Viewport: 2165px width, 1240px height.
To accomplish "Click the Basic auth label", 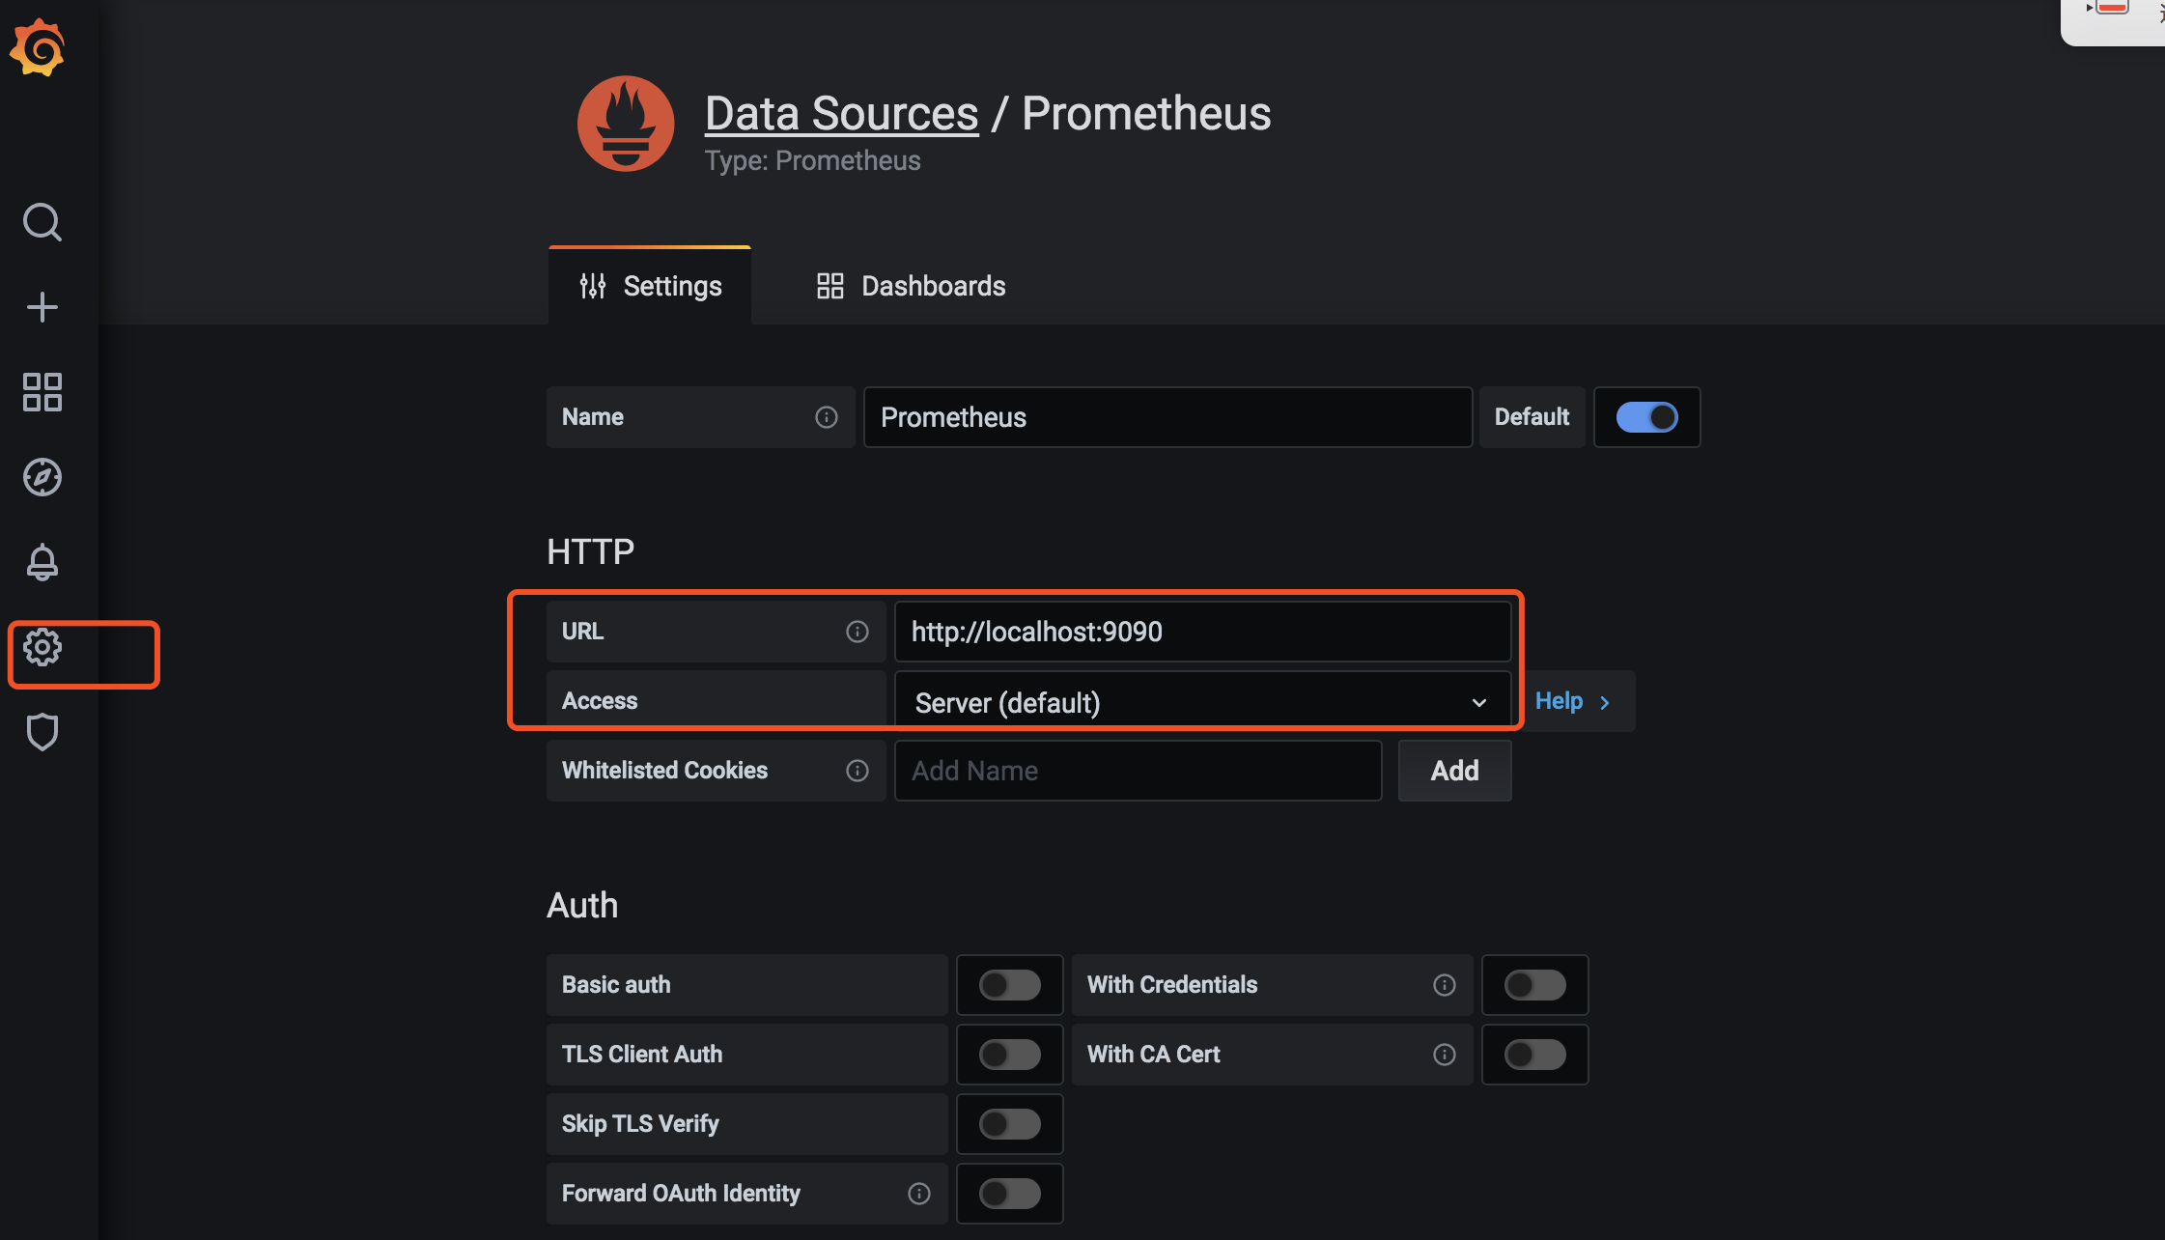I will pos(616,985).
